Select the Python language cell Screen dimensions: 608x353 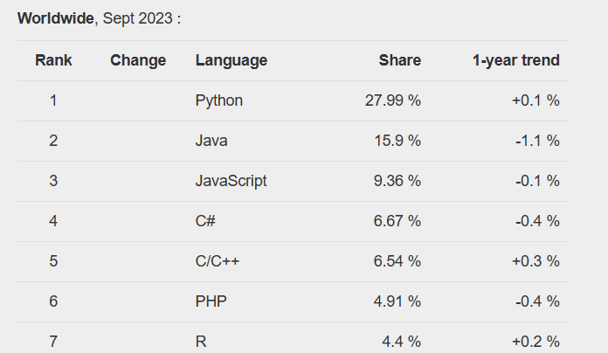coord(219,100)
